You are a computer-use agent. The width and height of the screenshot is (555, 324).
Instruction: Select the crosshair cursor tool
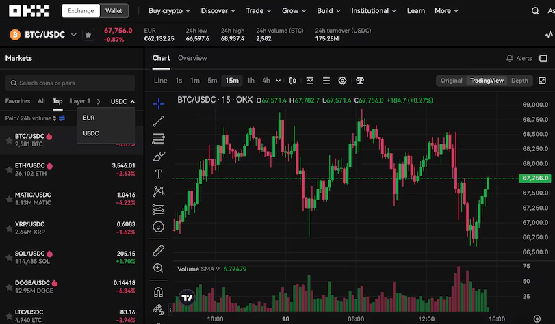(x=158, y=104)
